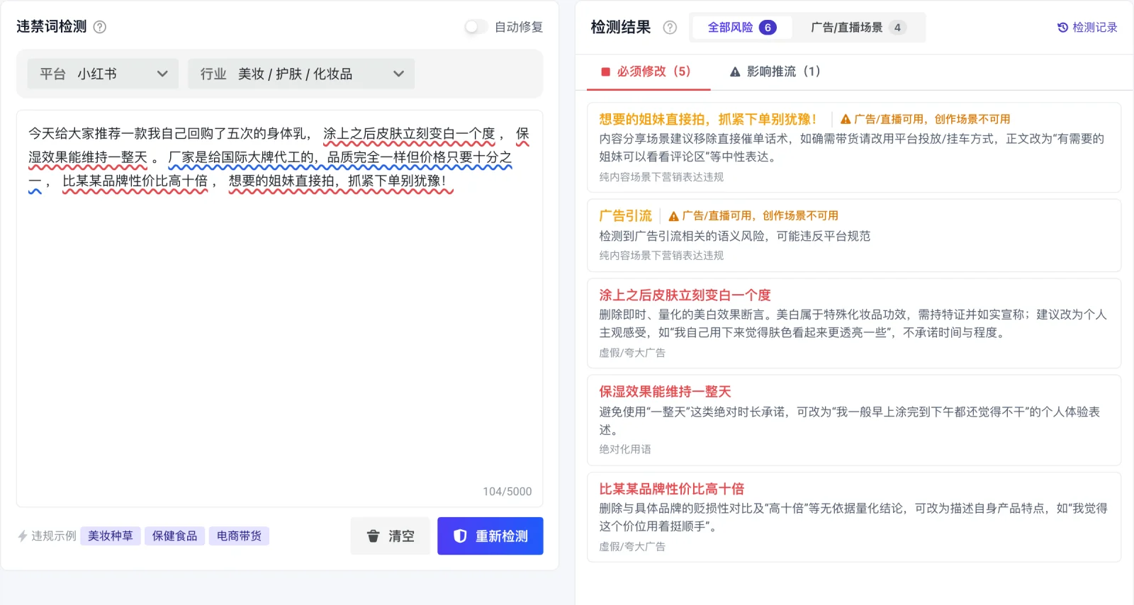Switch to the 广告/直播场景 tab
This screenshot has width=1134, height=605.
[x=857, y=28]
